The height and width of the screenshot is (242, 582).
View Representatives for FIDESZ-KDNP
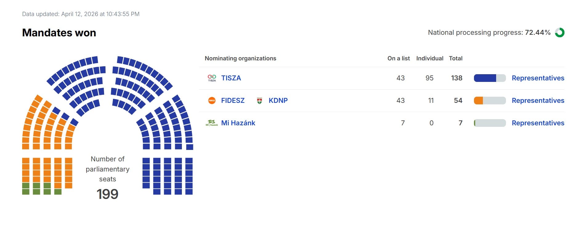pos(538,101)
